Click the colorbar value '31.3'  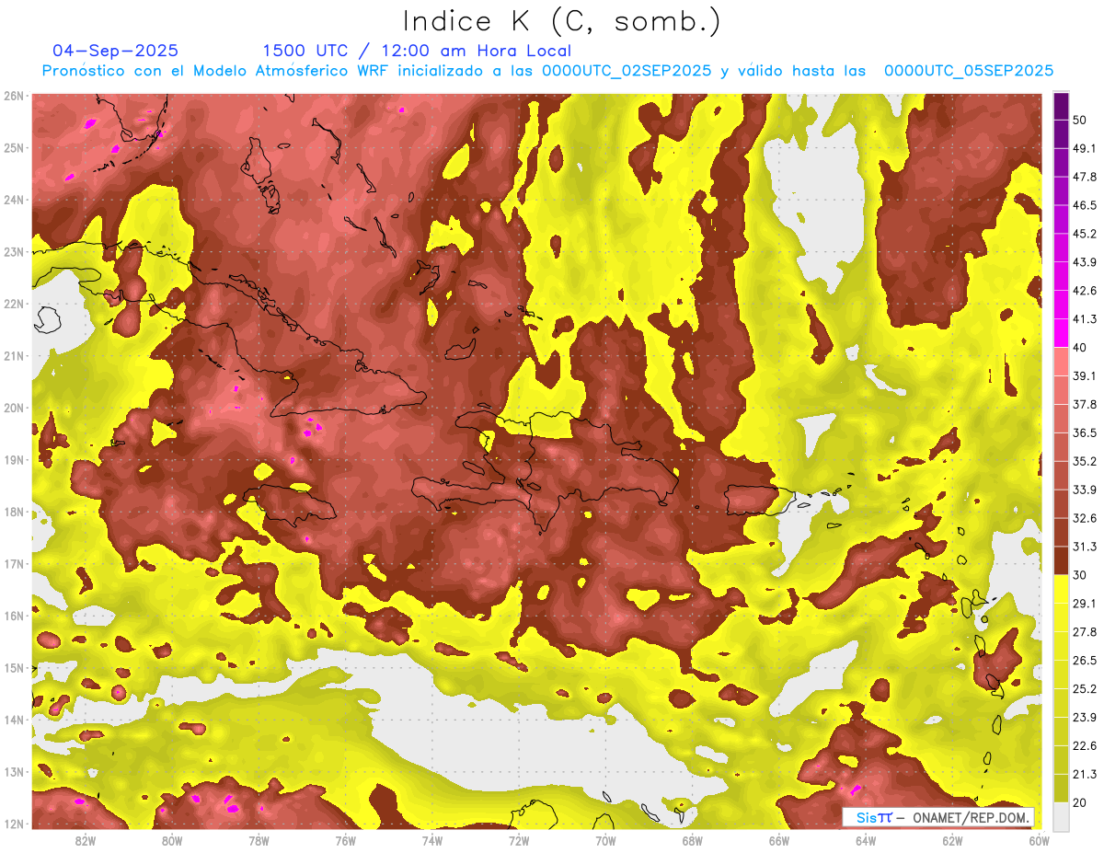(1084, 547)
